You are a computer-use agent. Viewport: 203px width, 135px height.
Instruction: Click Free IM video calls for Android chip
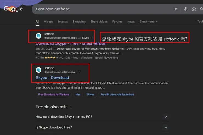tap(117, 95)
